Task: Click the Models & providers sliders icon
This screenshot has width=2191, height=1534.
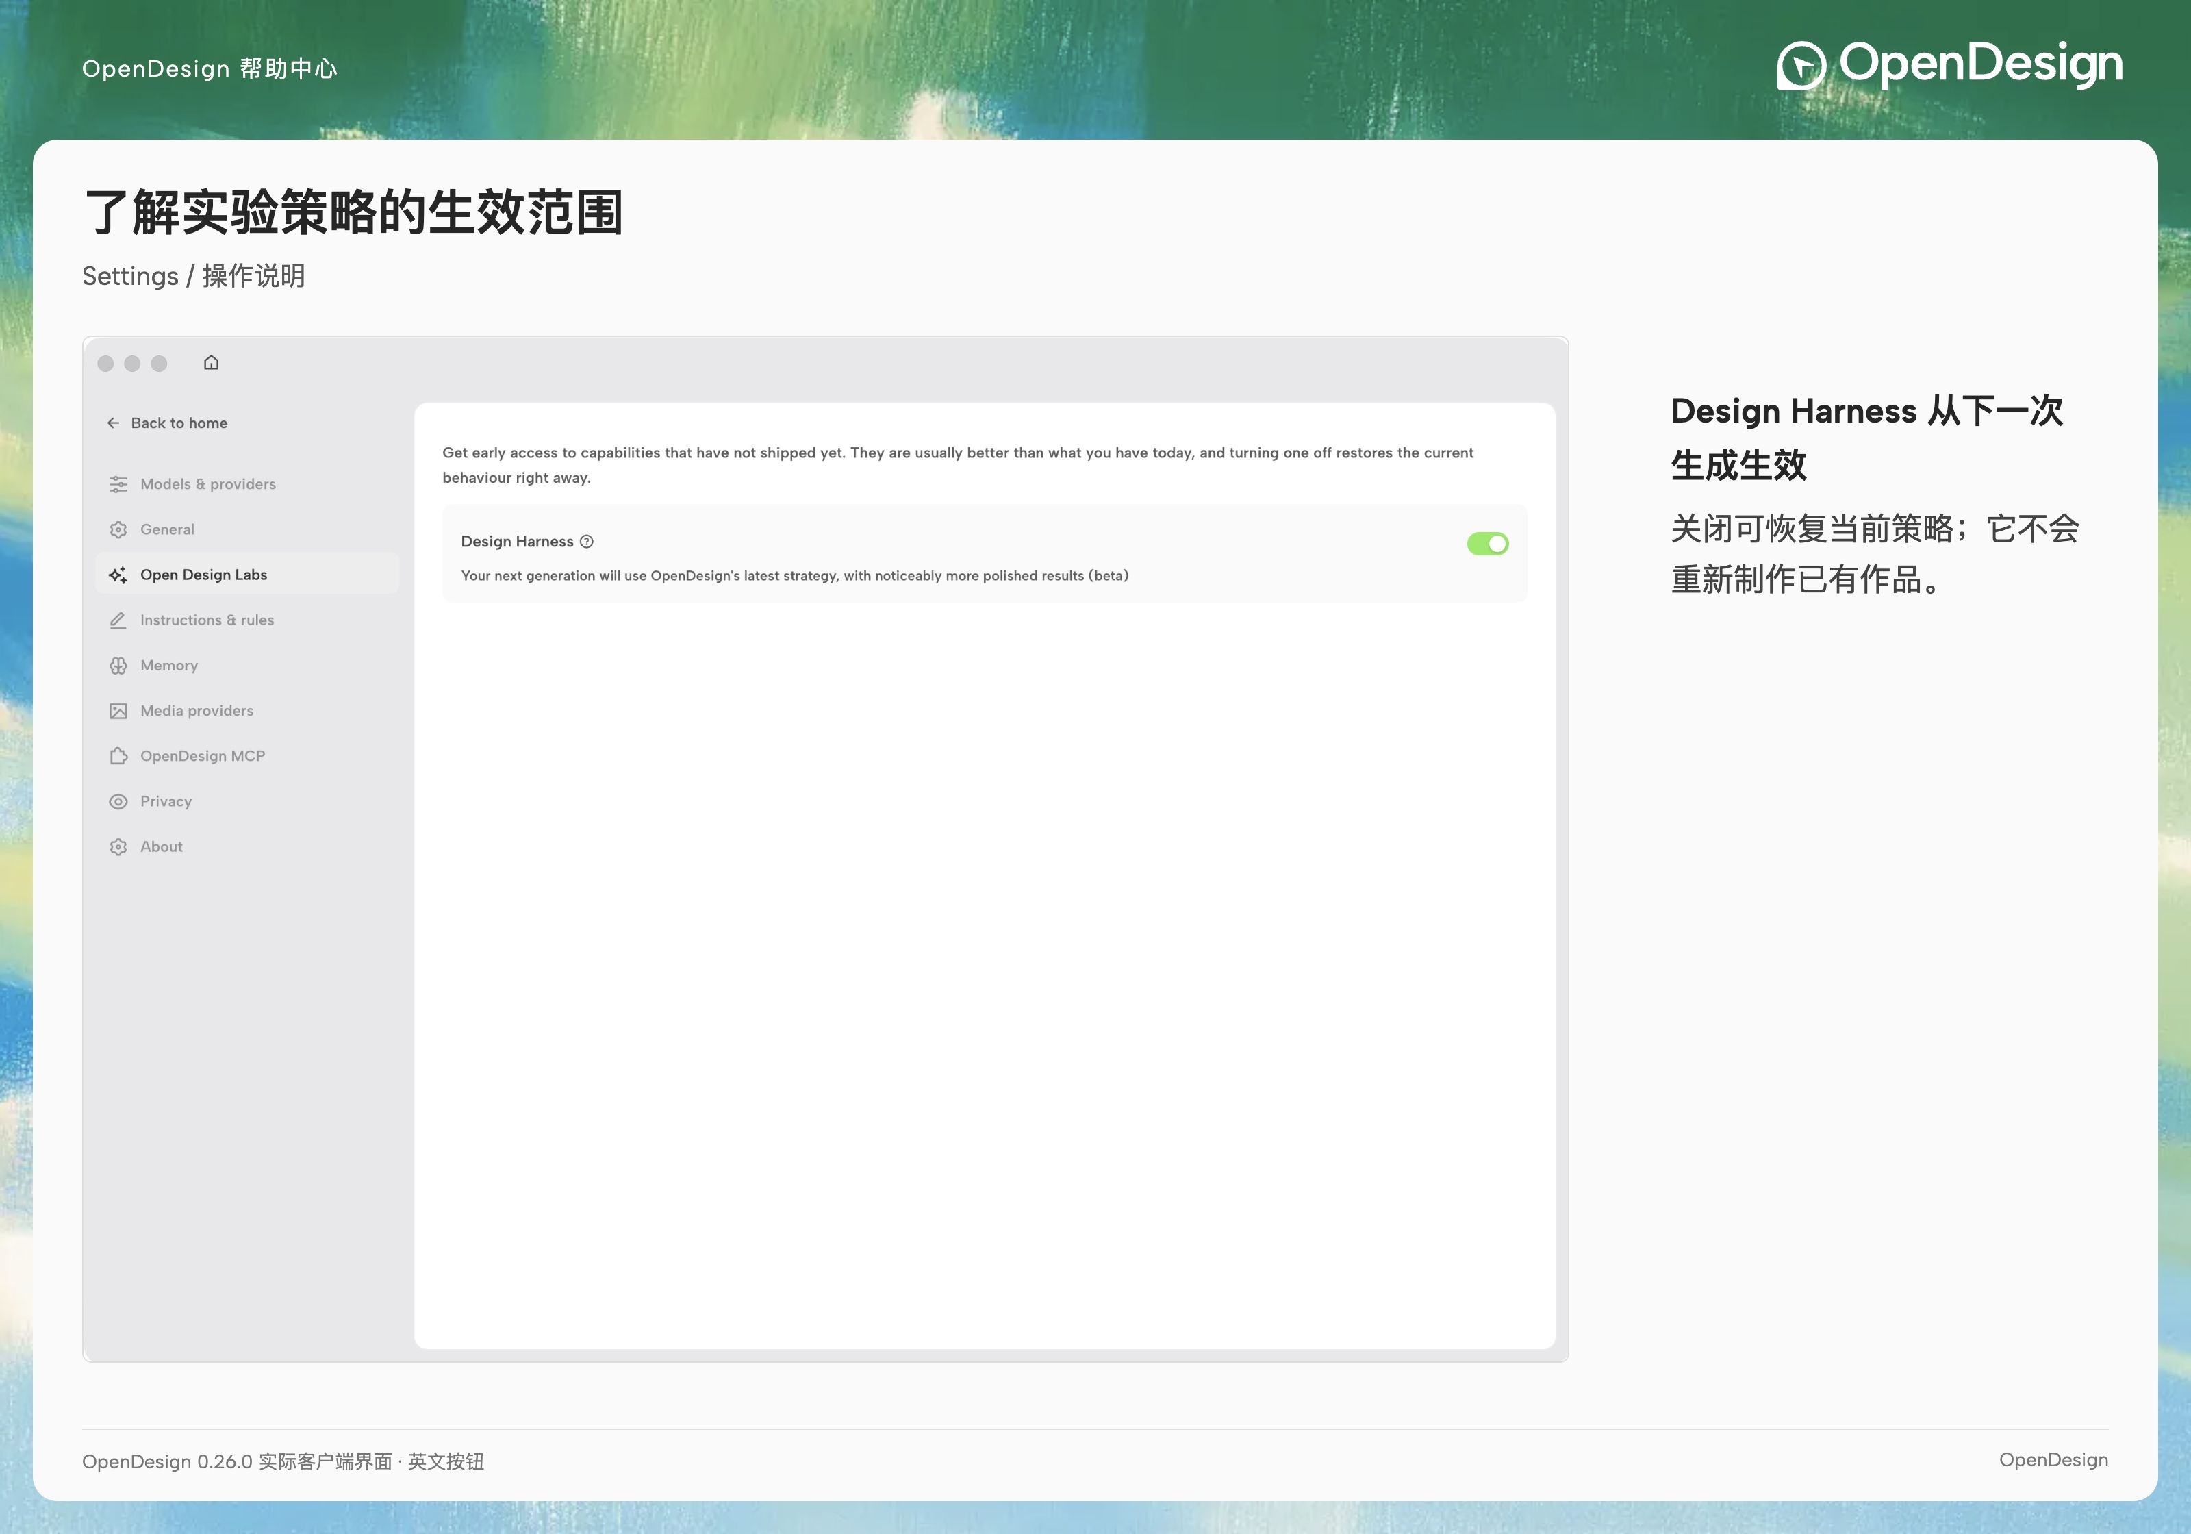Action: [x=118, y=484]
